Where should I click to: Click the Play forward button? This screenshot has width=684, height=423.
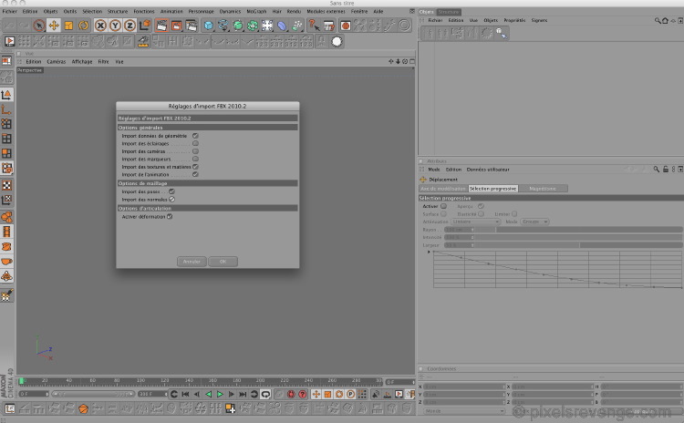(220, 394)
